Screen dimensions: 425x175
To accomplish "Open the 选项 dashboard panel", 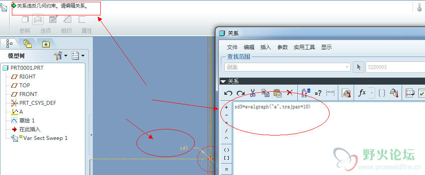I will pyautogui.click(x=46, y=31).
